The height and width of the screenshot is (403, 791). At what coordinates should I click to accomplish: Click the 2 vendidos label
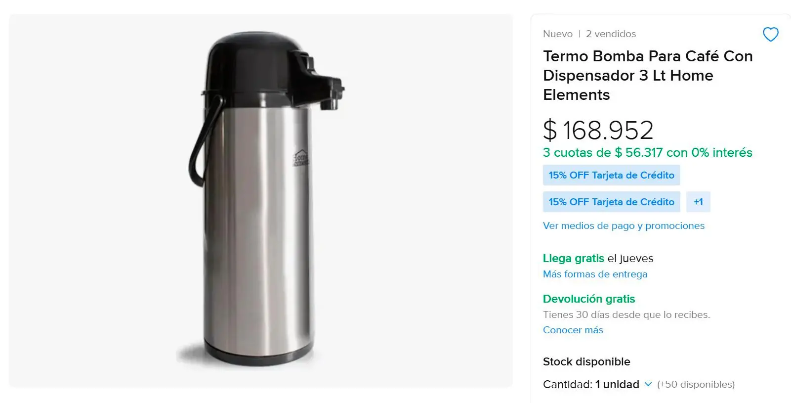point(611,34)
